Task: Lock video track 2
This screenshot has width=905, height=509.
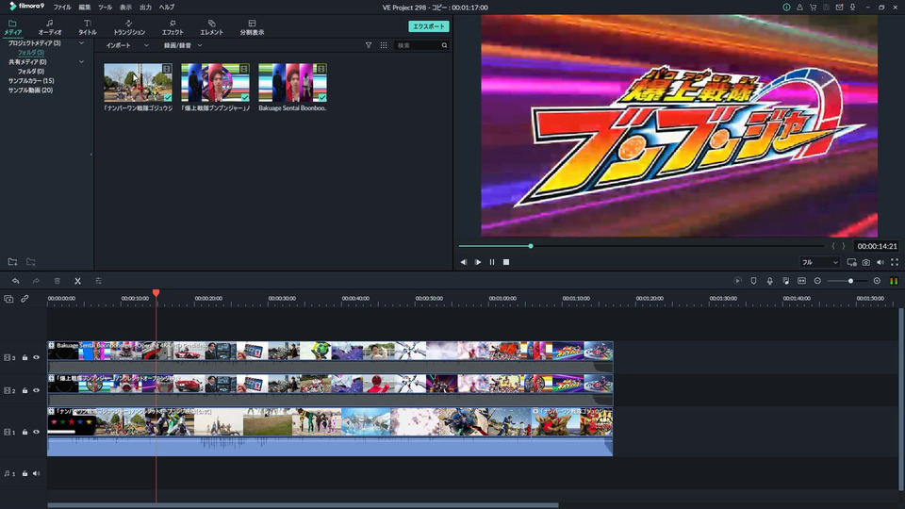Action: 25,390
